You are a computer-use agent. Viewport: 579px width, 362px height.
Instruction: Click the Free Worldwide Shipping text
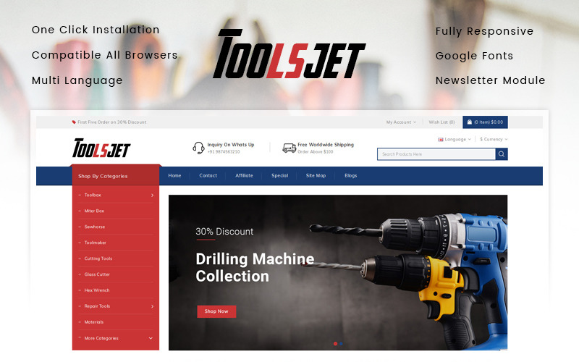(326, 145)
